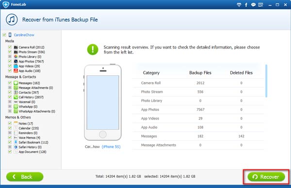Click the App Videos icon

coord(16,66)
